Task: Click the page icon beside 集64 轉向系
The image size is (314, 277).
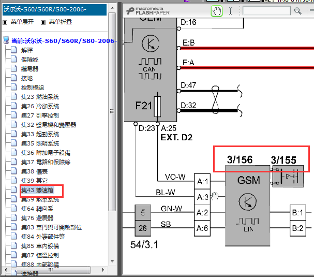Action: click(x=14, y=208)
